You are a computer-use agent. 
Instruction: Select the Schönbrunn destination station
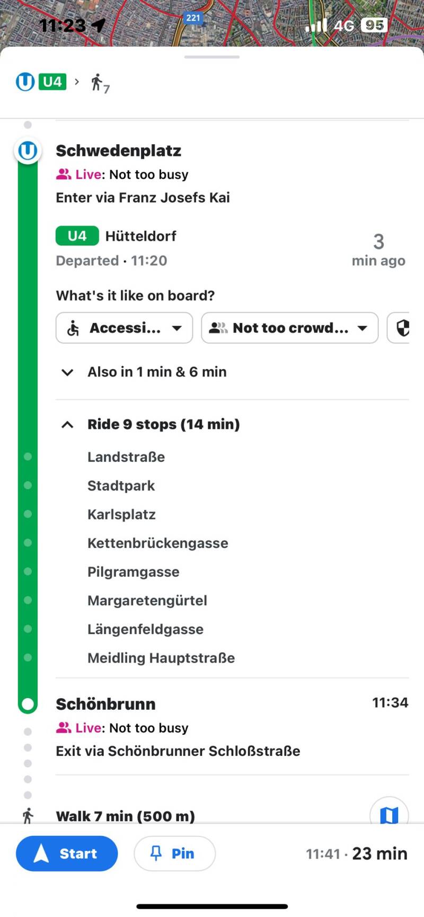tap(106, 704)
